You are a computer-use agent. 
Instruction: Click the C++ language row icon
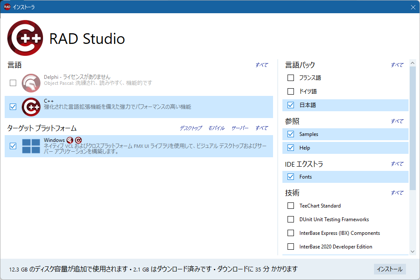[x=31, y=107]
